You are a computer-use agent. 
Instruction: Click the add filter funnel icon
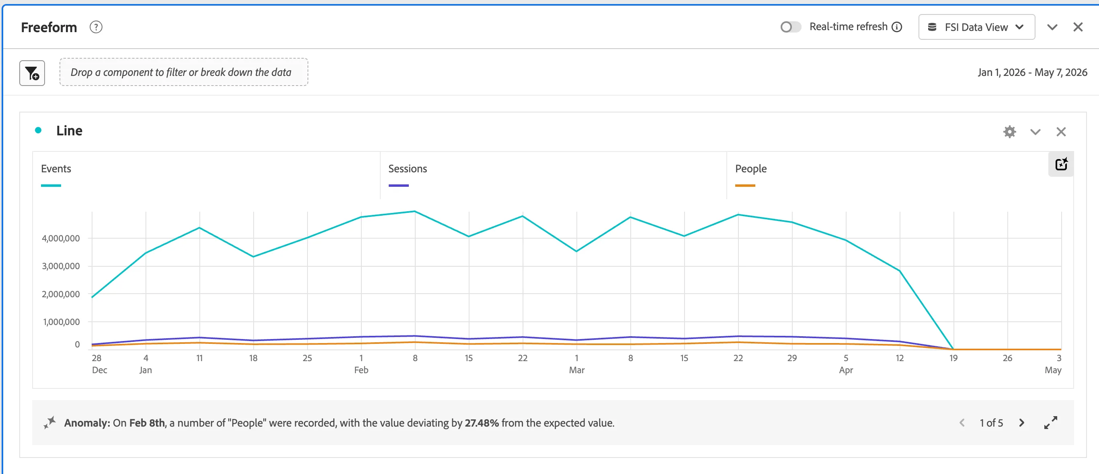tap(32, 73)
